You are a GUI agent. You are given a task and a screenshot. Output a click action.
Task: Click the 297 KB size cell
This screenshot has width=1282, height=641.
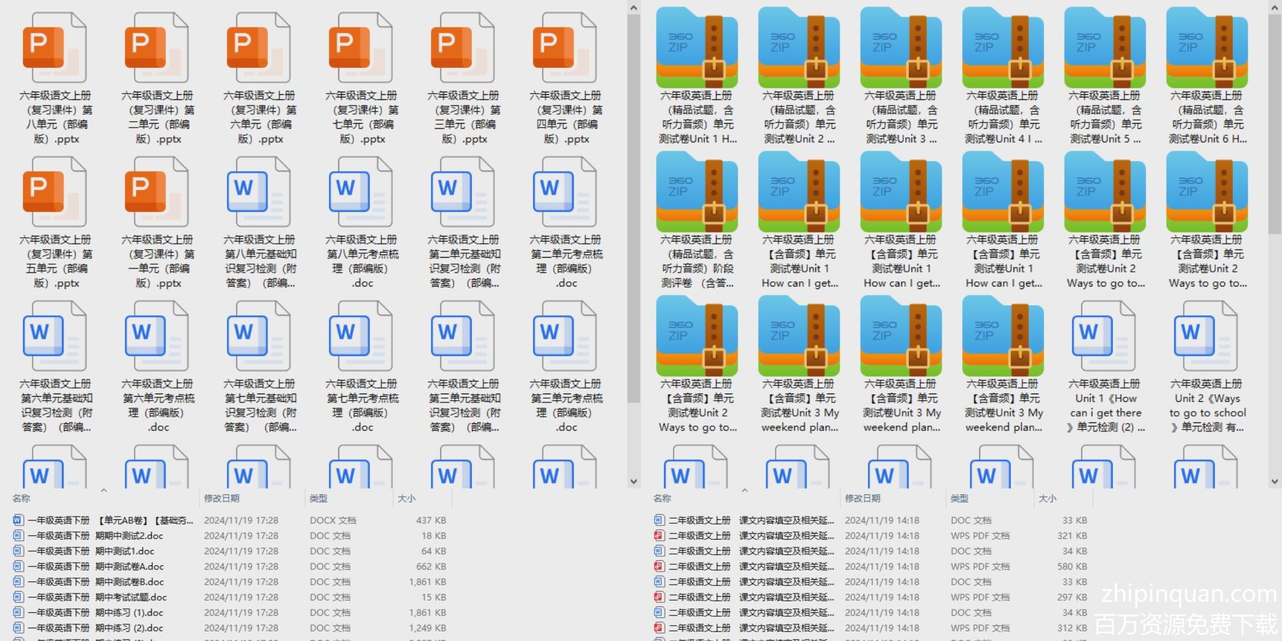[x=1072, y=597]
